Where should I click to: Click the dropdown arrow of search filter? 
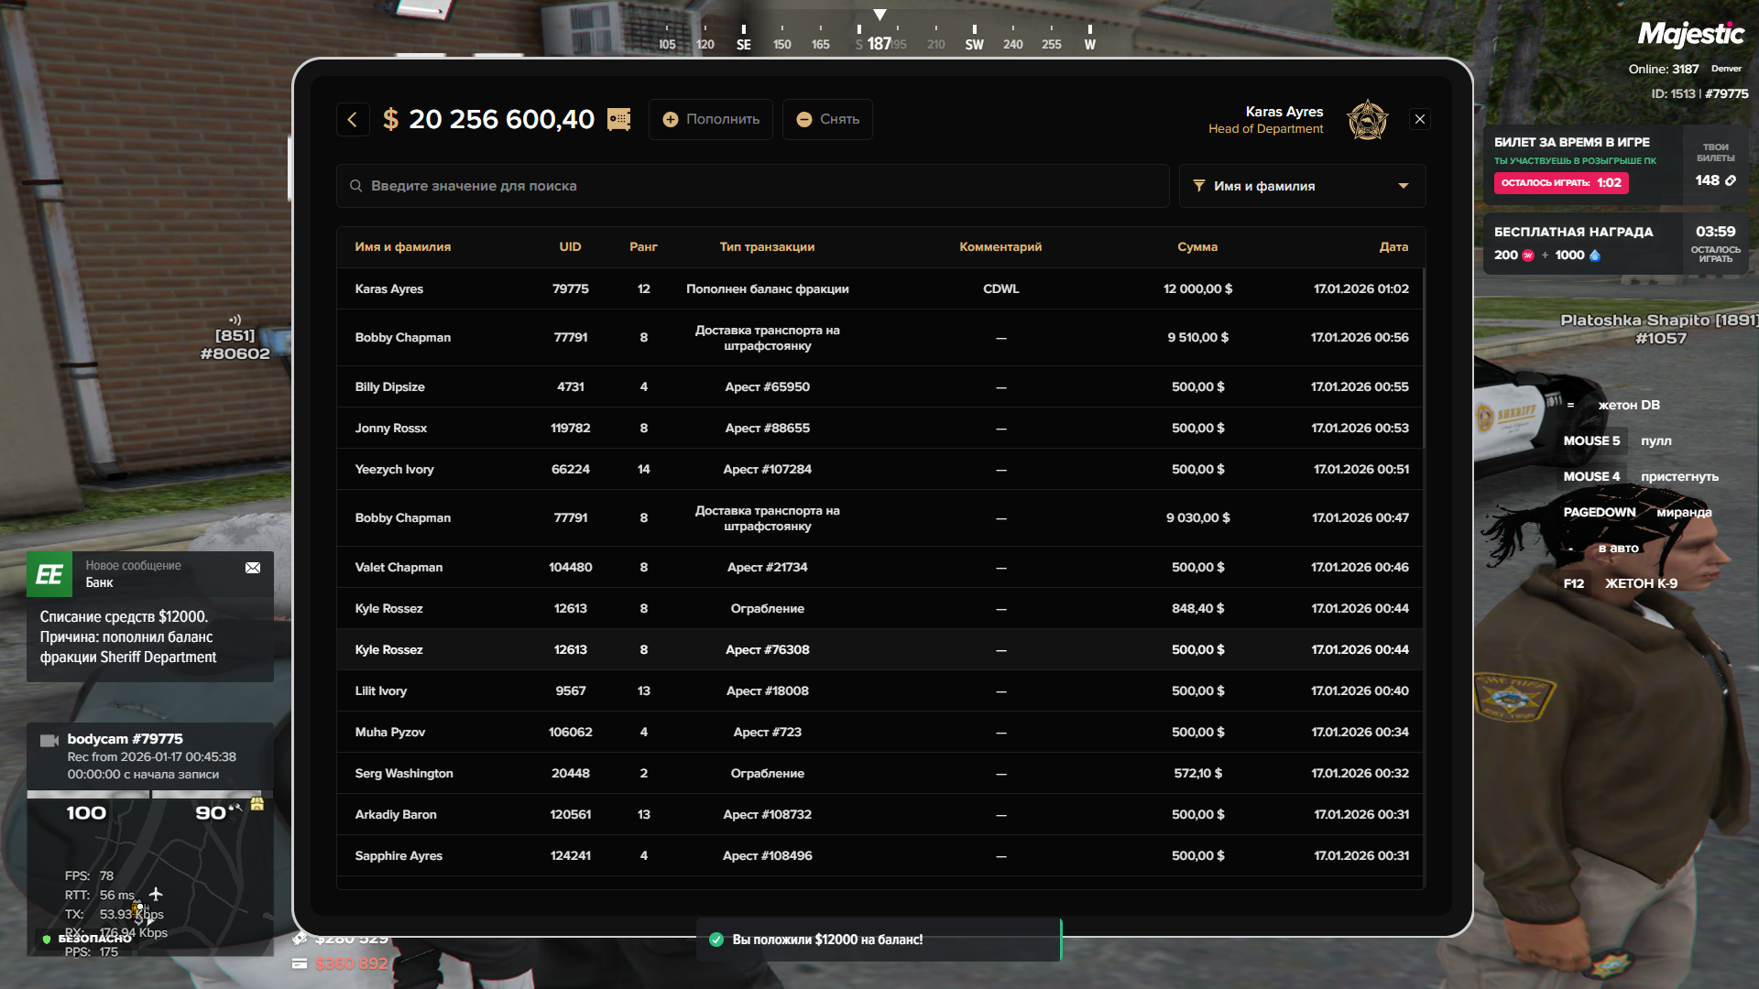1403,186
